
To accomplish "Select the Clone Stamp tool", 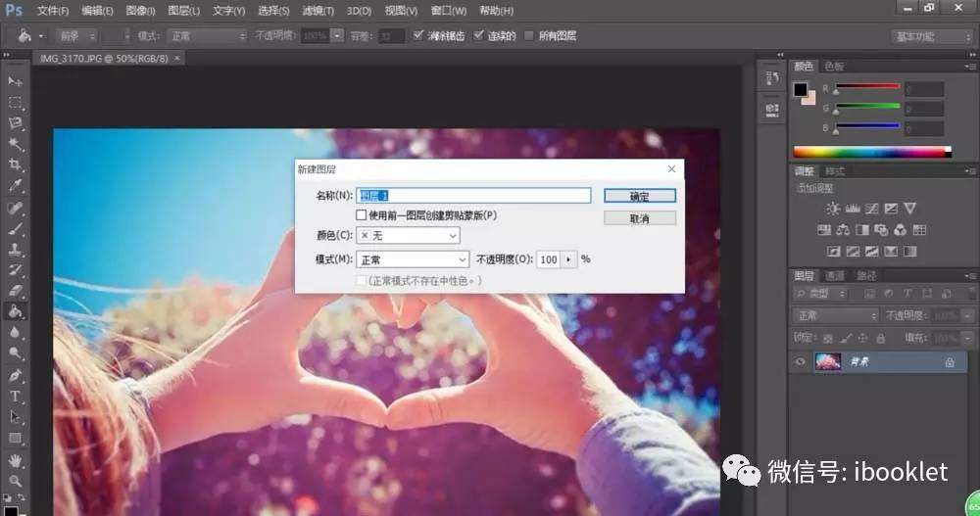I will tap(15, 250).
